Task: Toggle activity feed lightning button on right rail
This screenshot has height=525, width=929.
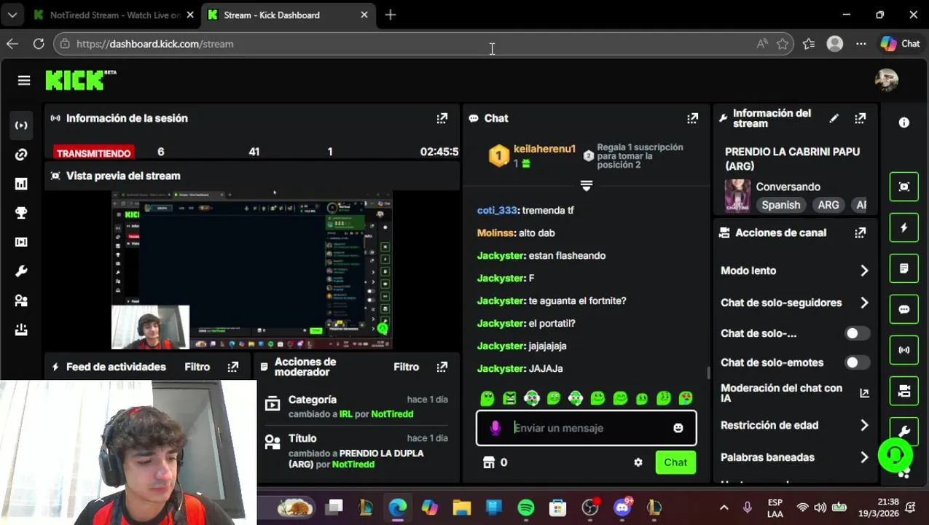Action: click(x=904, y=227)
